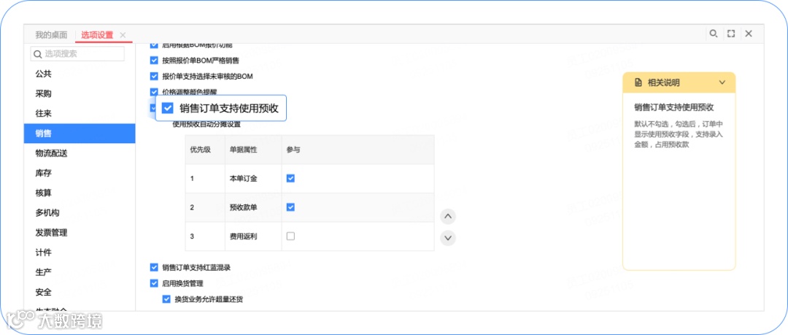Toggle 价格调整颜色提醒 checkbox
The width and height of the screenshot is (788, 335).
click(154, 92)
